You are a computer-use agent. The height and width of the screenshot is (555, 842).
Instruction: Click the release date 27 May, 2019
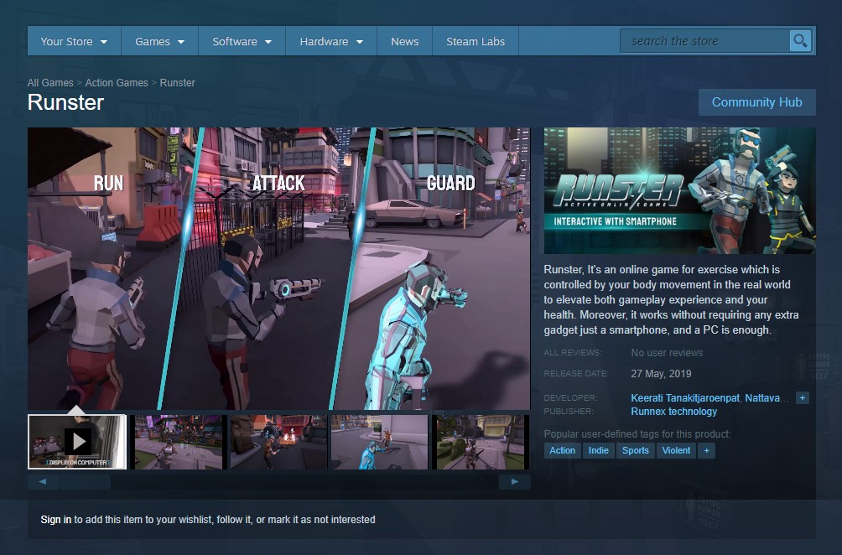pyautogui.click(x=661, y=374)
